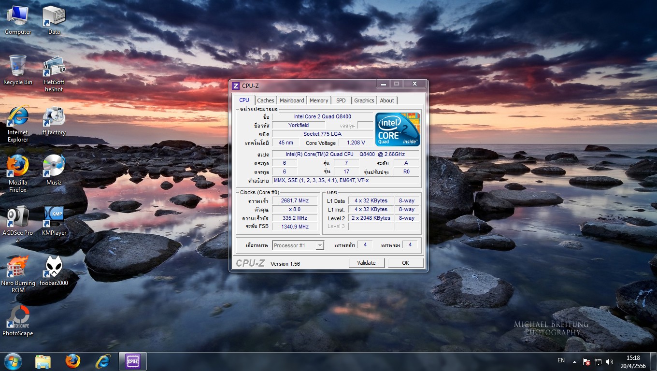
Task: Expand the Processor #1 dropdown
Action: (319, 245)
